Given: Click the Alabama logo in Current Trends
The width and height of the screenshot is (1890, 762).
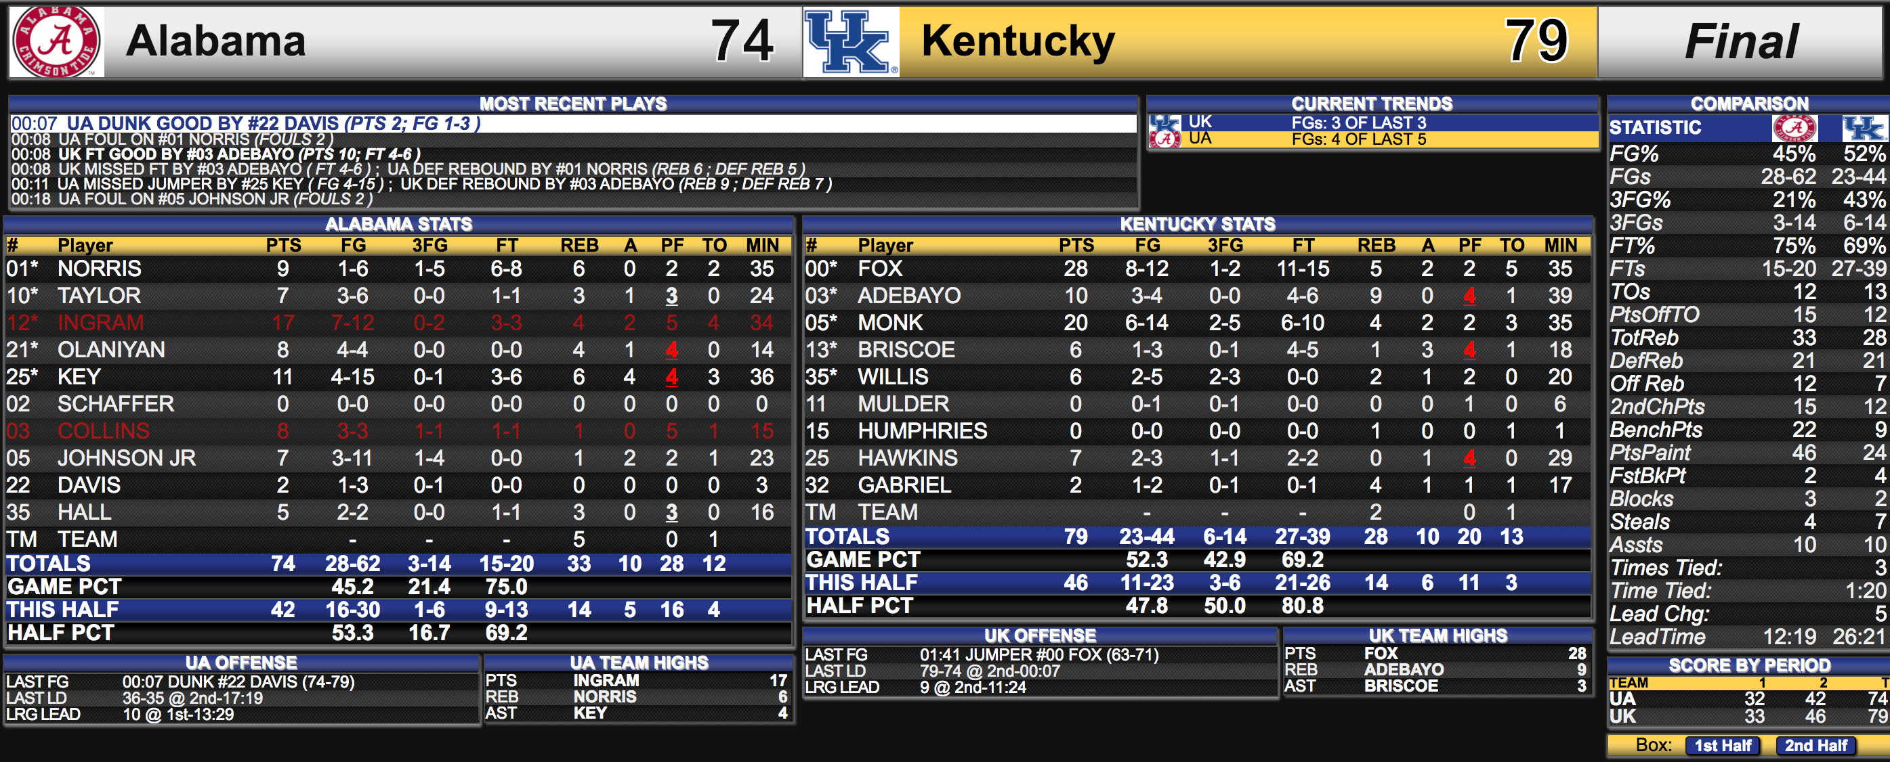Looking at the screenshot, I should coord(1164,139).
